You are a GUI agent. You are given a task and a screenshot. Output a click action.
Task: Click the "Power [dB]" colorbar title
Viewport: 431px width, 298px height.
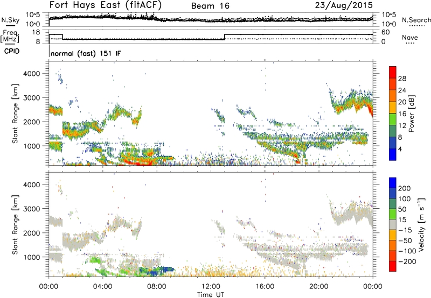pos(412,113)
